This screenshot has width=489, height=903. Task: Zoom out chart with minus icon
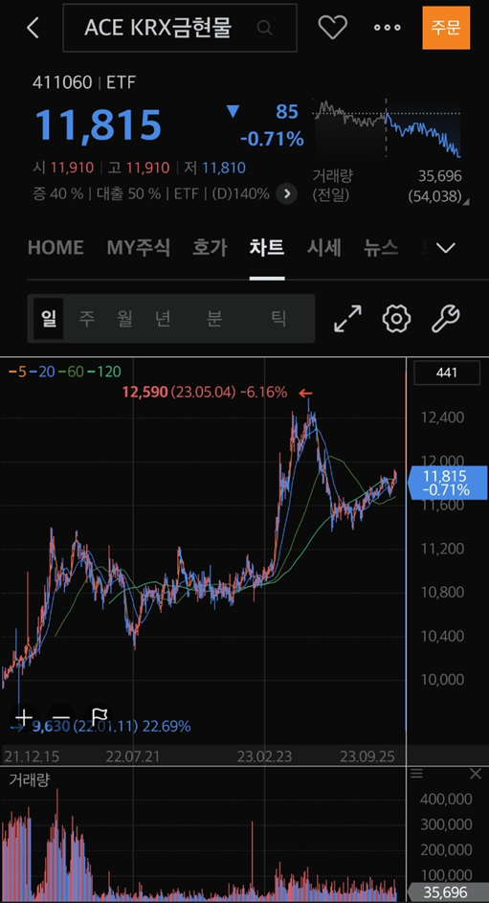point(60,717)
